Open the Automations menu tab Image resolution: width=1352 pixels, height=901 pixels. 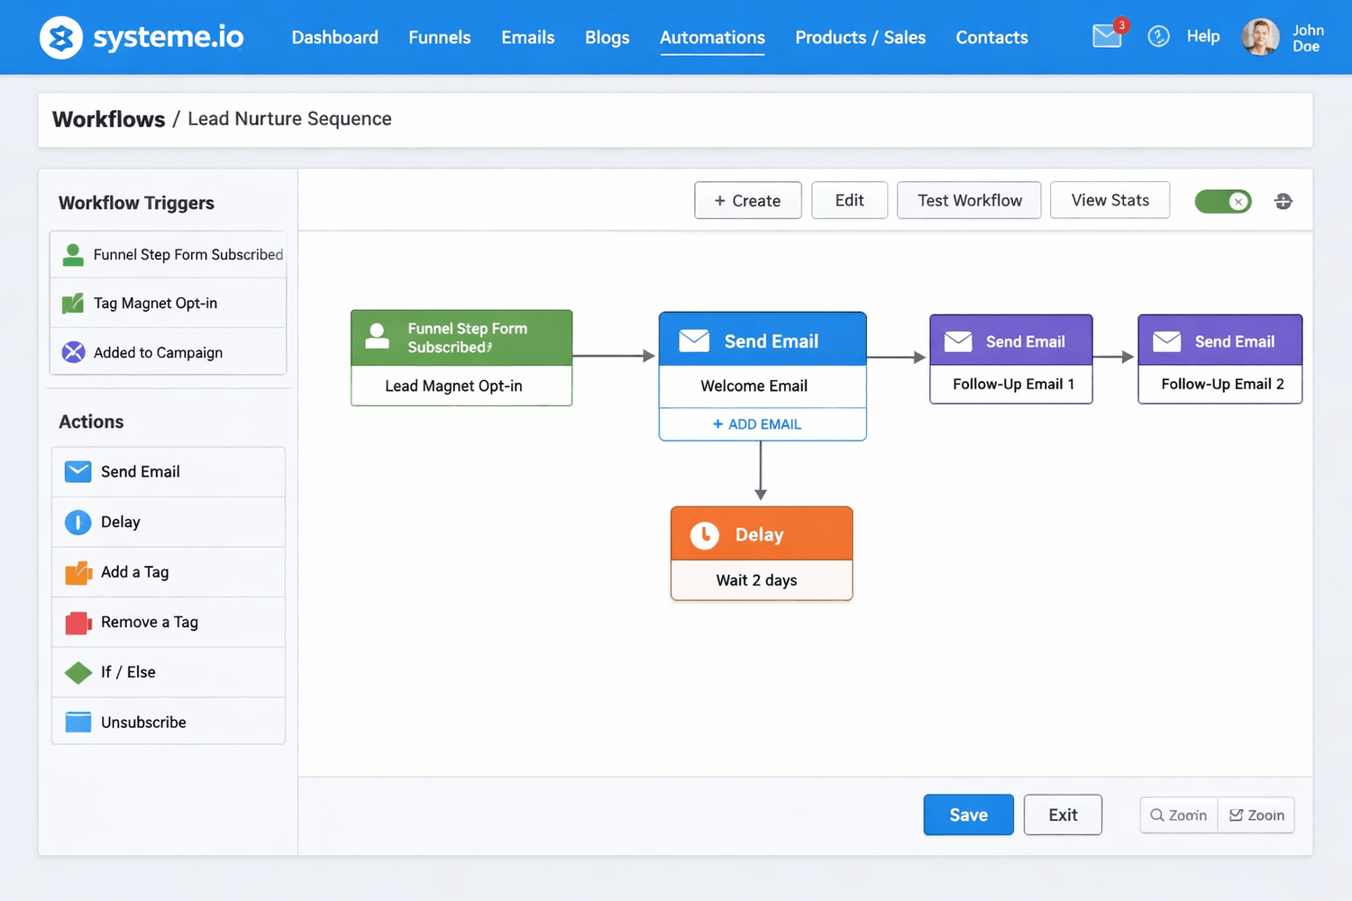point(712,37)
